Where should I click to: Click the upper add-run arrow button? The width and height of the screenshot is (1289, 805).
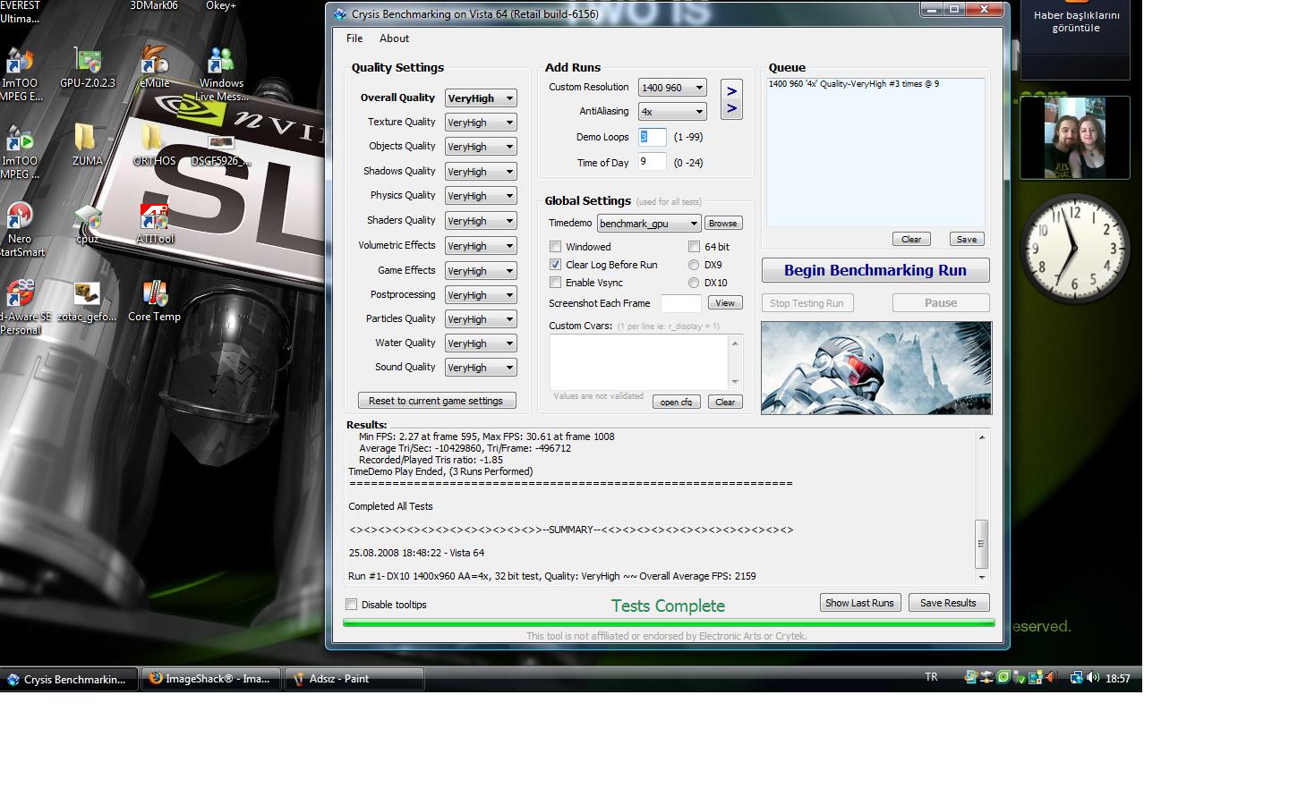click(731, 91)
